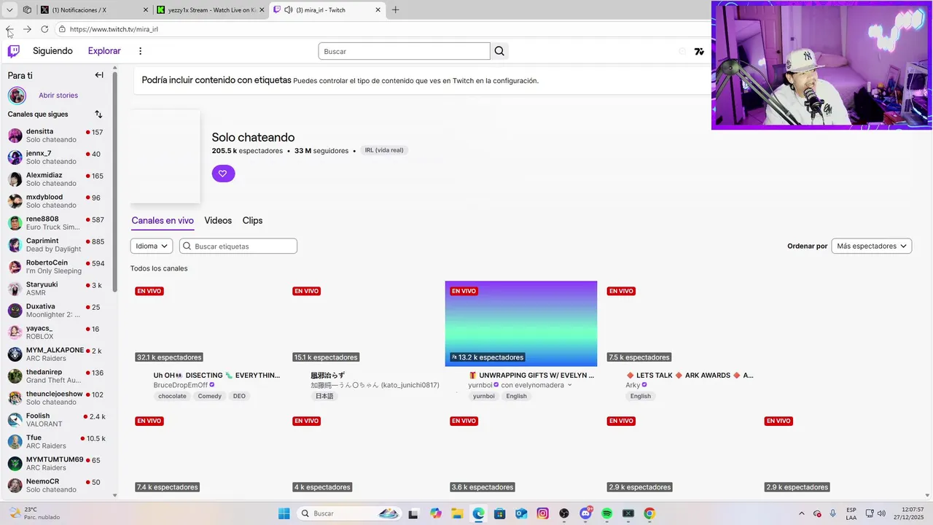Viewport: 933px width, 525px height.
Task: Mute the mira_irl Twitch browser tab
Action: [x=289, y=10]
